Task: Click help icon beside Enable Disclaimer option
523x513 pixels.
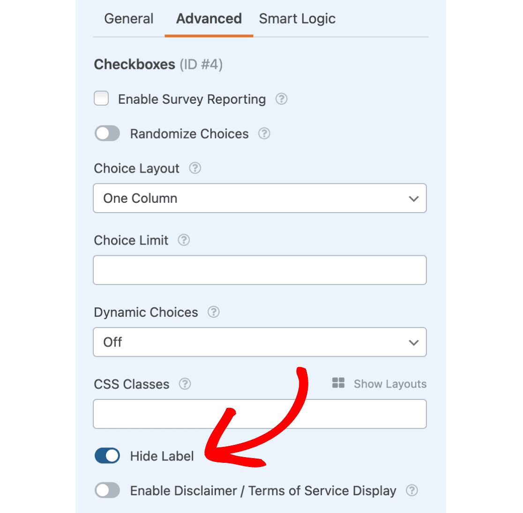Action: [412, 490]
